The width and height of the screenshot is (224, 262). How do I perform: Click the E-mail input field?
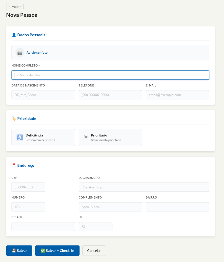(177, 95)
